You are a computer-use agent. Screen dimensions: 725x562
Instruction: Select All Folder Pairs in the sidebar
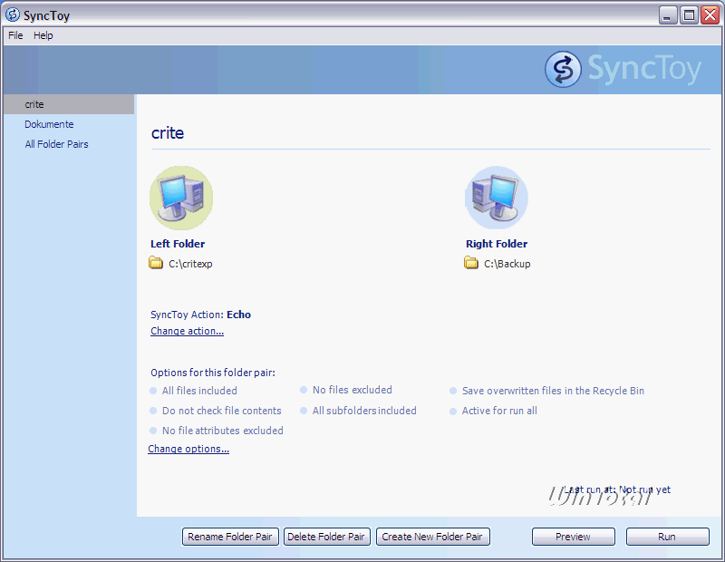[x=56, y=144]
